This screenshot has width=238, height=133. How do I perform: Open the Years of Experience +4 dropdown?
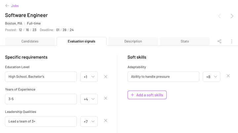(89, 99)
